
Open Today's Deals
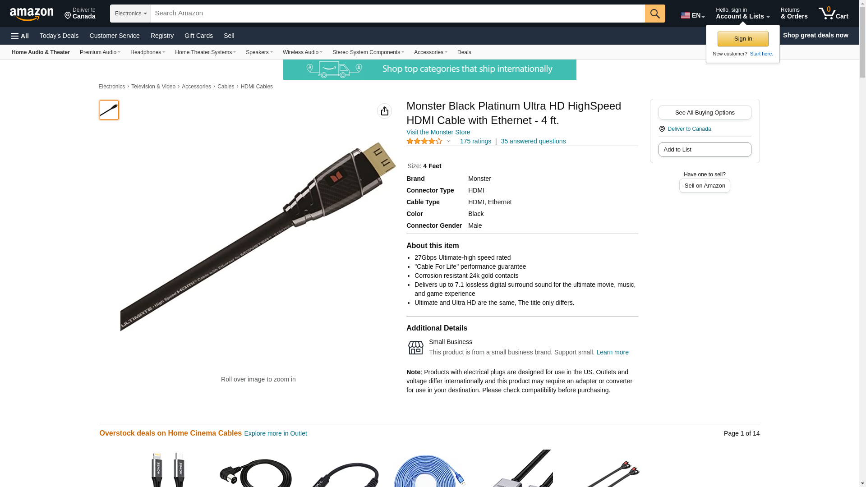59,36
